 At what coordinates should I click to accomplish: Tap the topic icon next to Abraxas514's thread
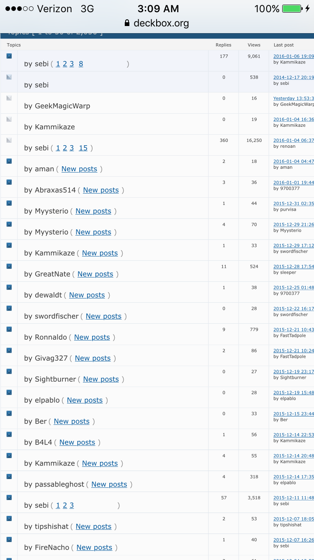9,182
